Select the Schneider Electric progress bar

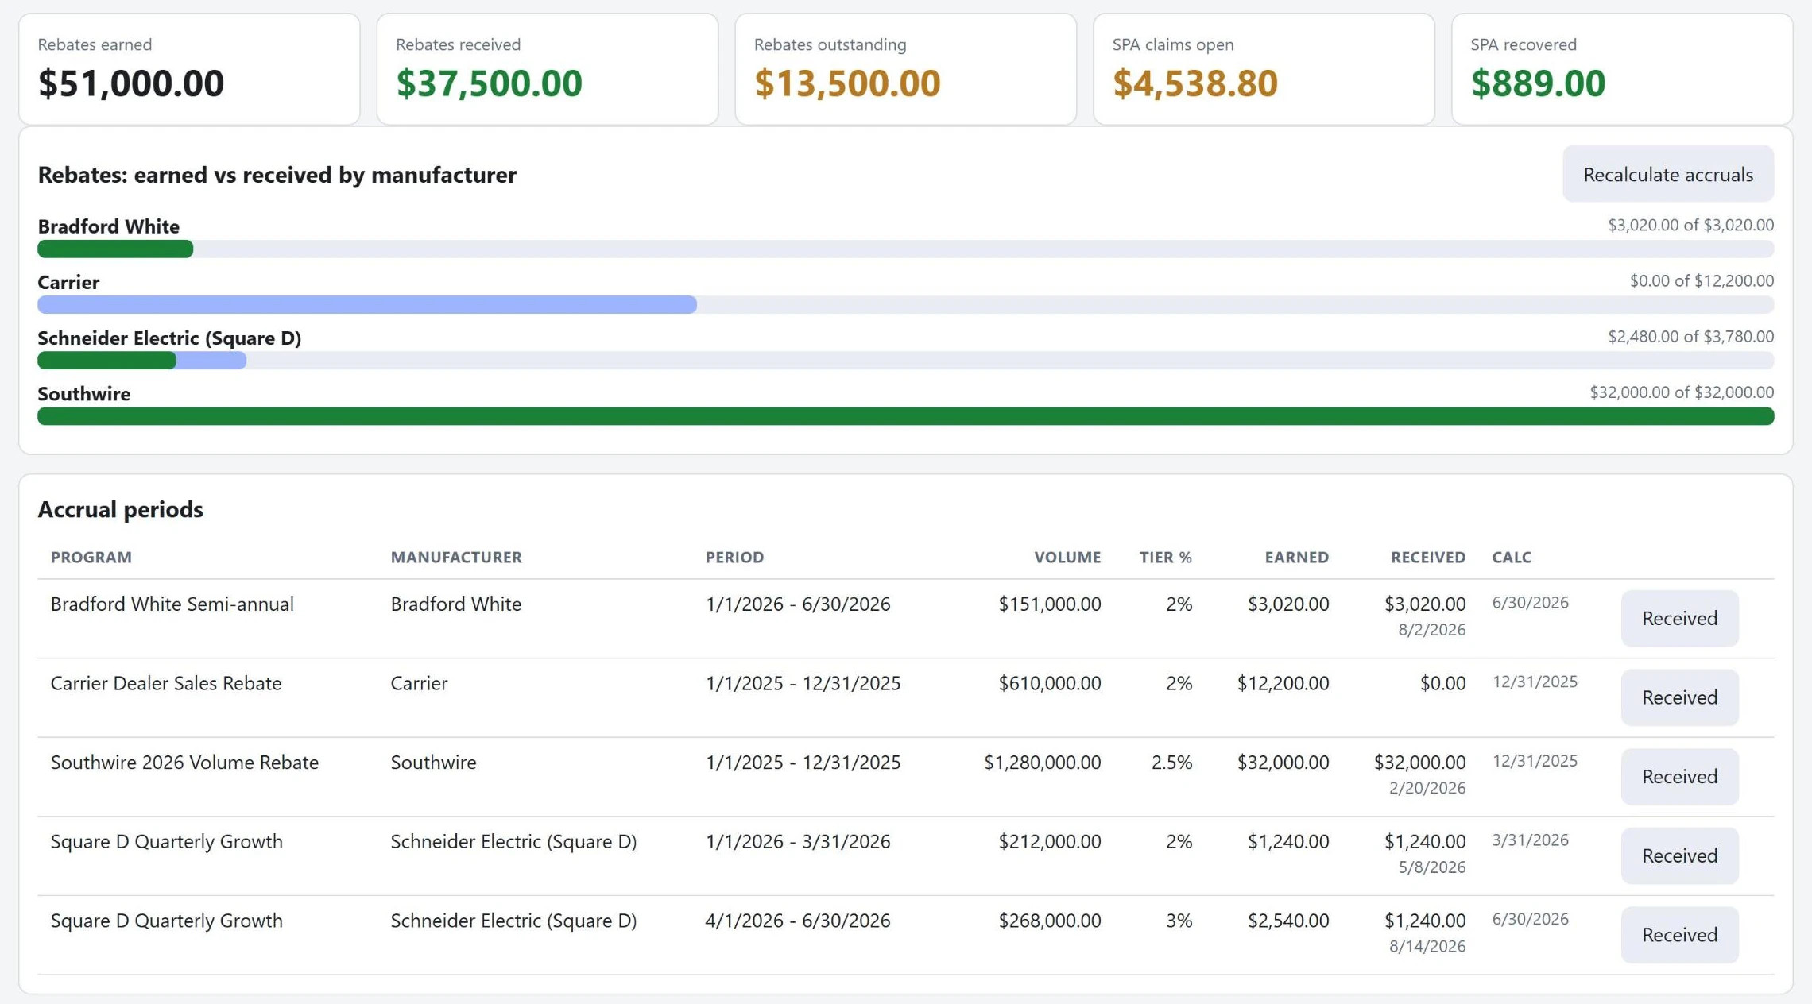[x=905, y=361]
